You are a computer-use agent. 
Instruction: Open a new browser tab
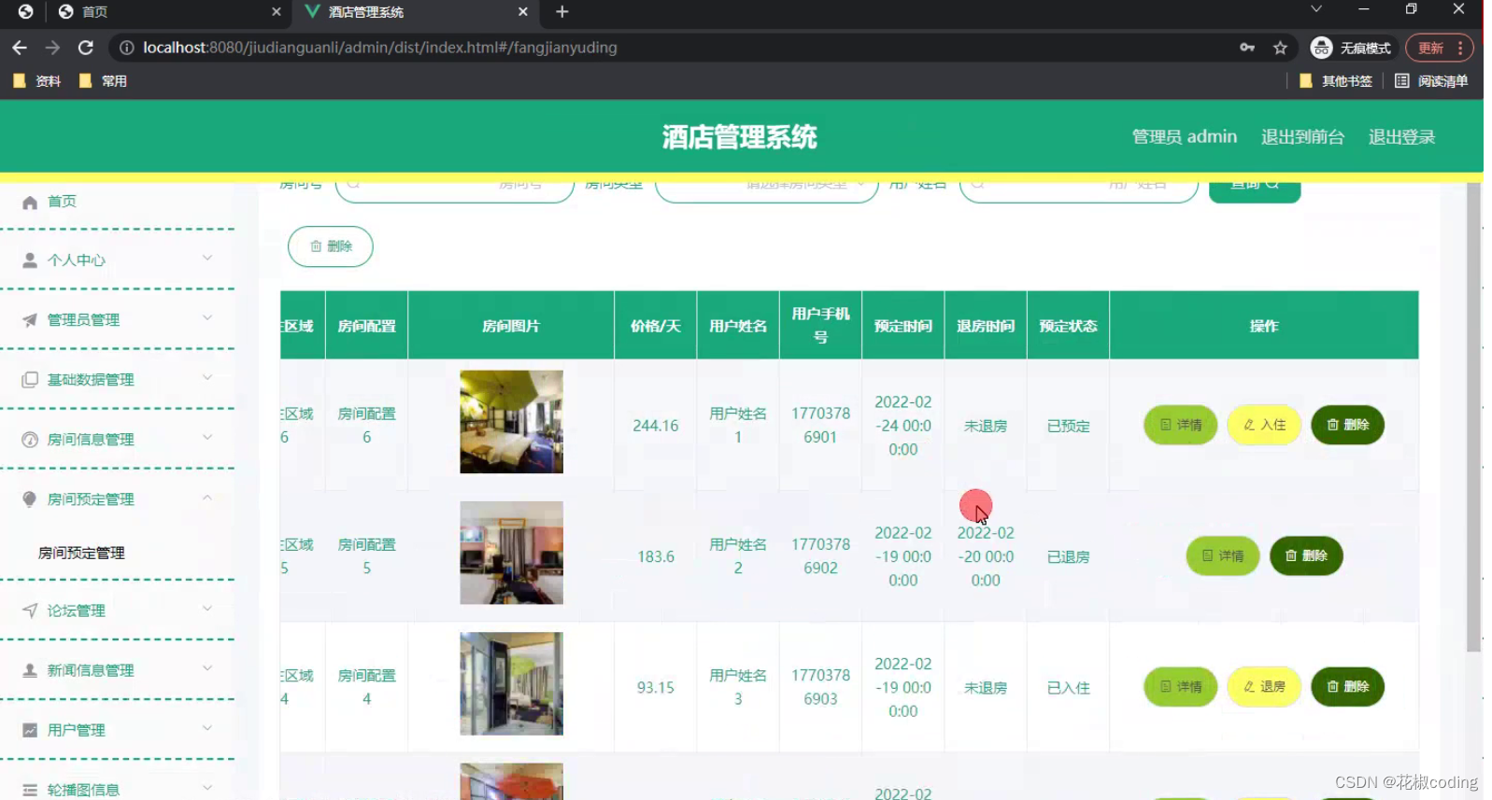(x=561, y=12)
